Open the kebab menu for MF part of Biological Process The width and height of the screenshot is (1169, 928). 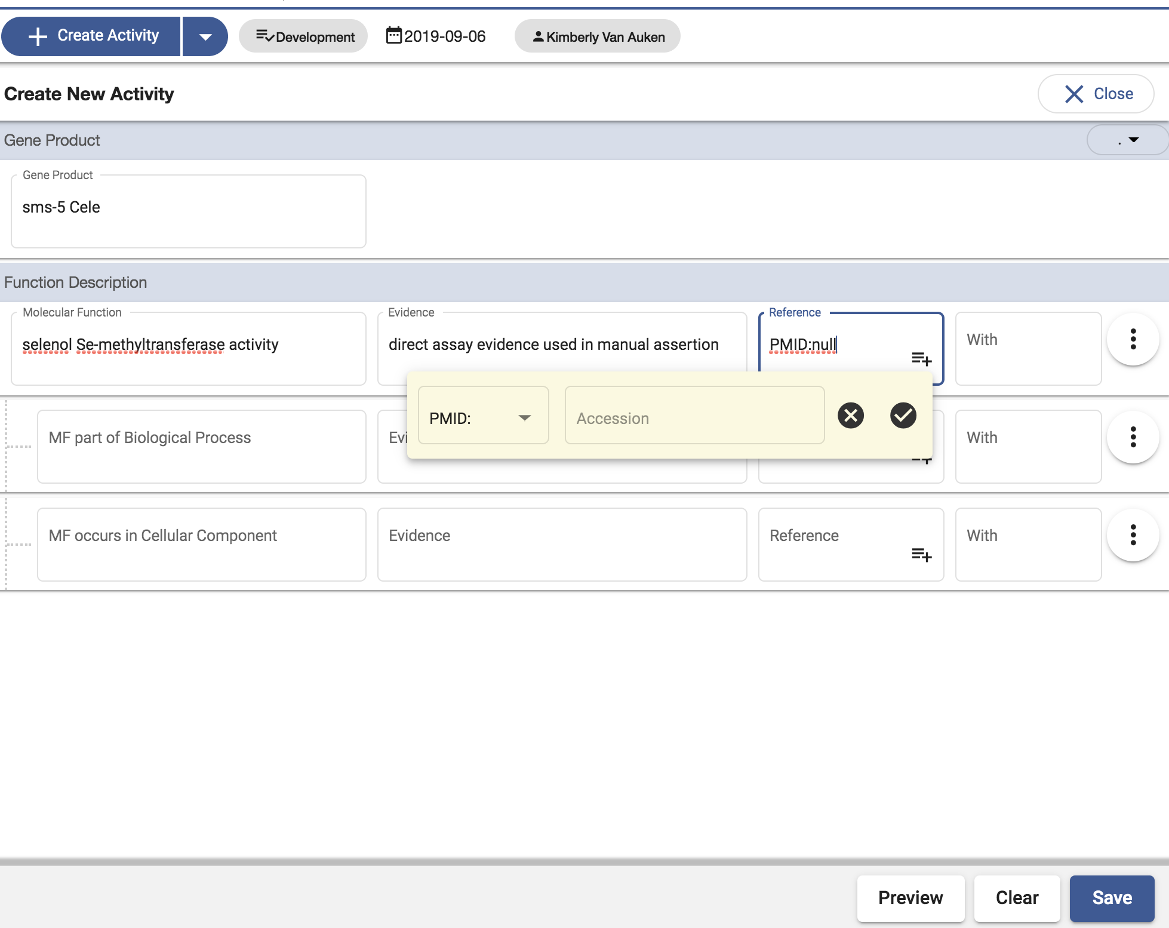pyautogui.click(x=1133, y=438)
